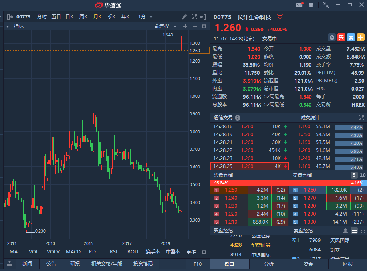Expand chart to fullscreen
The image size is (367, 271).
click(194, 17)
